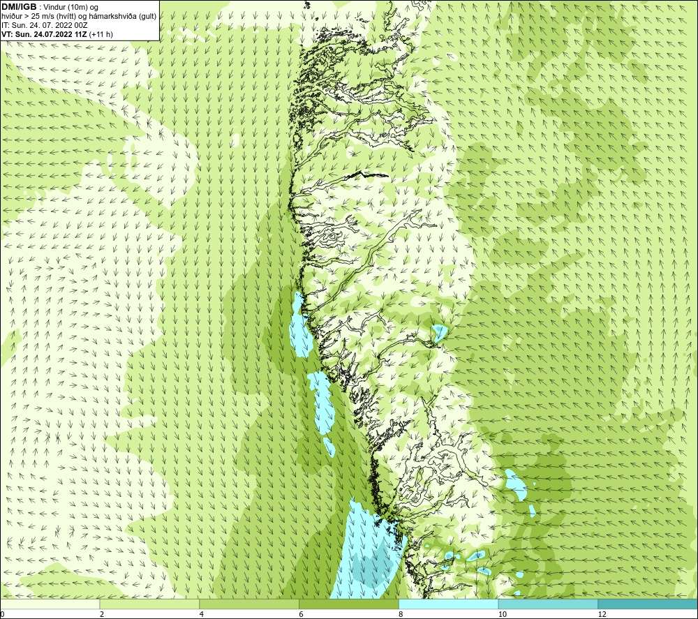Click the 'VT: Sun. 24.07.2022 11Z' line
Viewport: 698px width, 619px height.
coord(44,34)
